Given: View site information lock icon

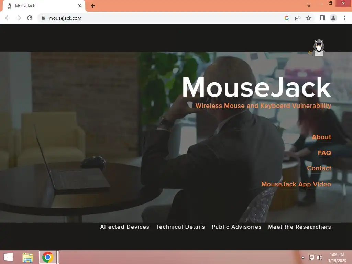Looking at the screenshot, I should pos(43,18).
